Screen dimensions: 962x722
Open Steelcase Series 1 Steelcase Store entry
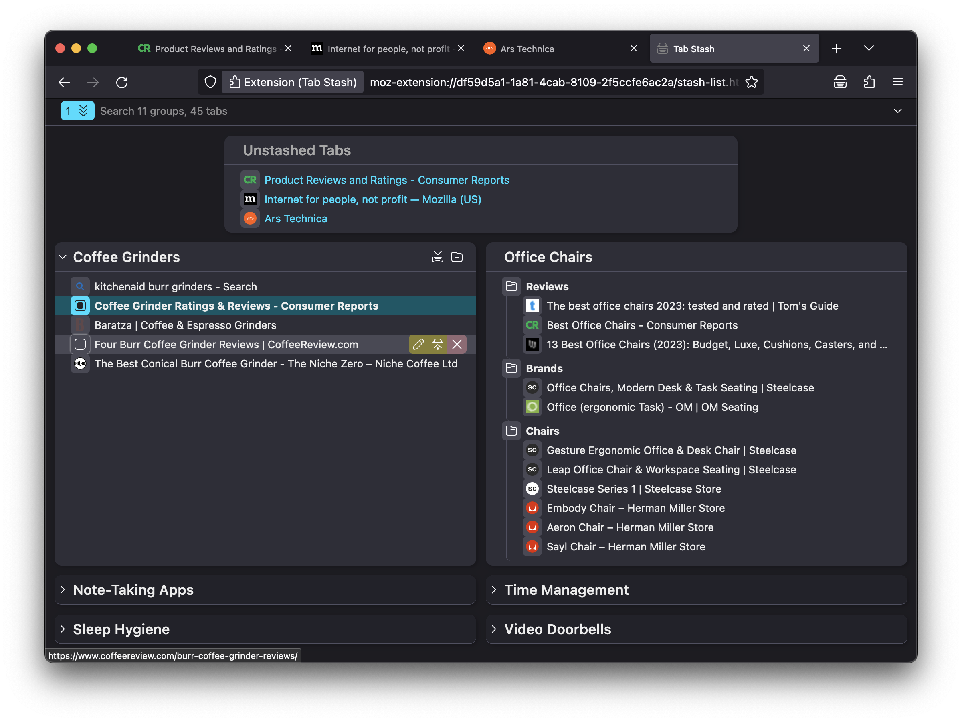tap(634, 489)
